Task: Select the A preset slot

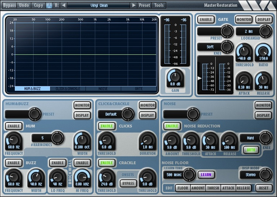Action: [49, 5]
